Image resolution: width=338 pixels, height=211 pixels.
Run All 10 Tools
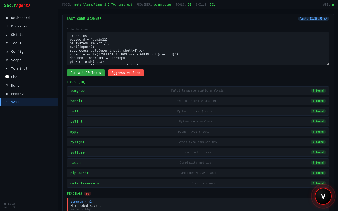[x=86, y=73]
